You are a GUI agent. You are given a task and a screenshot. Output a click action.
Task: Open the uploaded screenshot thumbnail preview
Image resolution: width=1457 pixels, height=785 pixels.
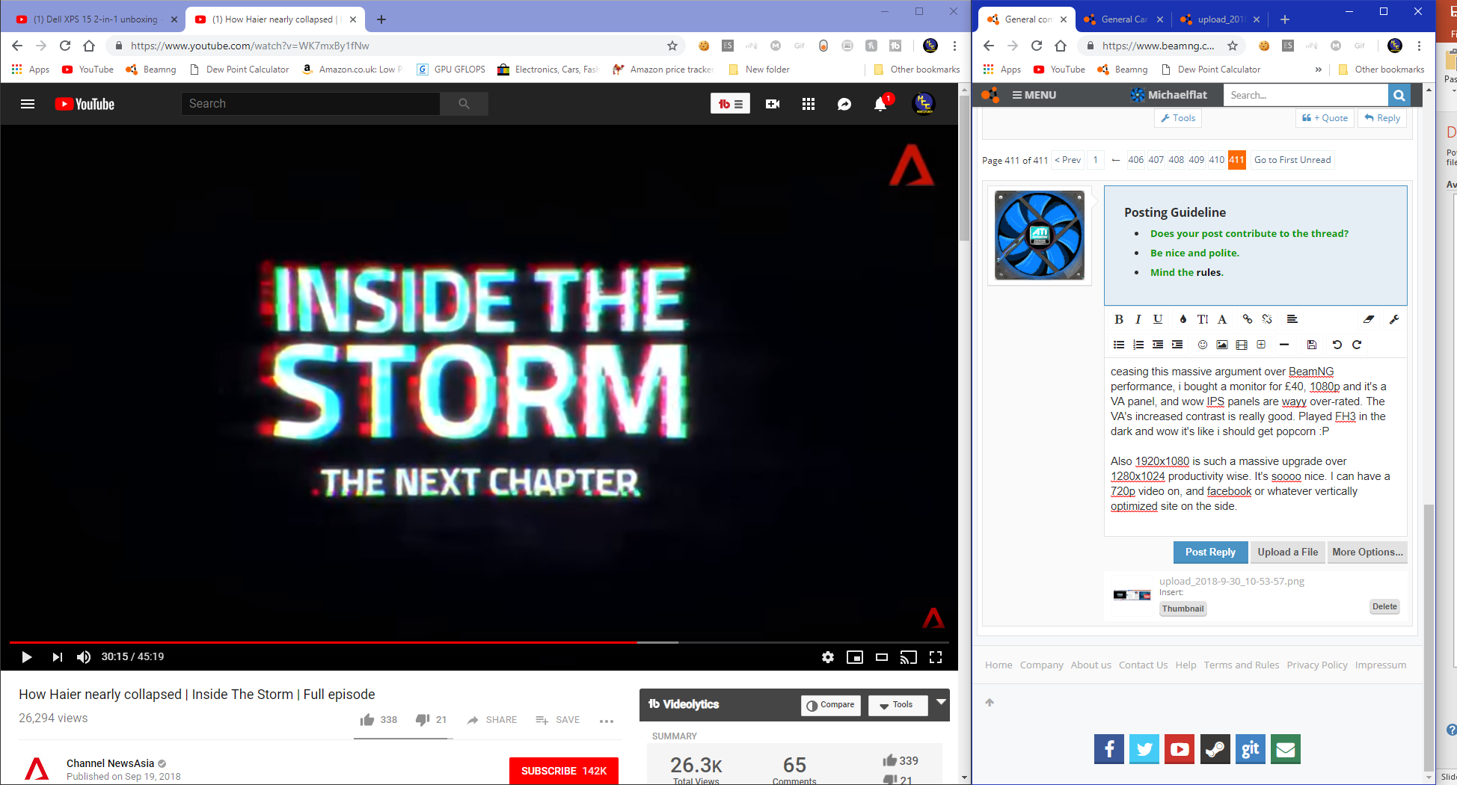[x=1132, y=595]
